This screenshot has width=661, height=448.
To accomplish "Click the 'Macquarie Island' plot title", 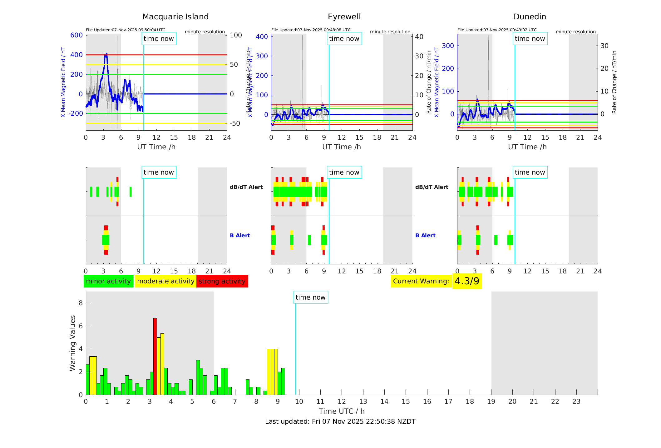I will click(175, 17).
